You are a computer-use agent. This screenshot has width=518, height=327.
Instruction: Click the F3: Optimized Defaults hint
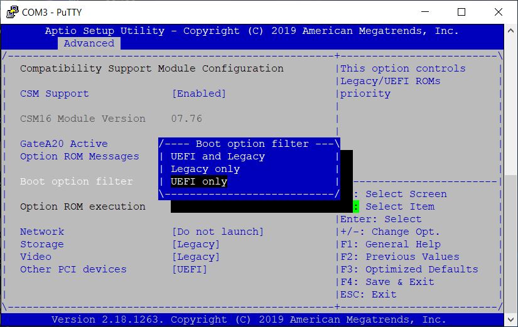409,269
